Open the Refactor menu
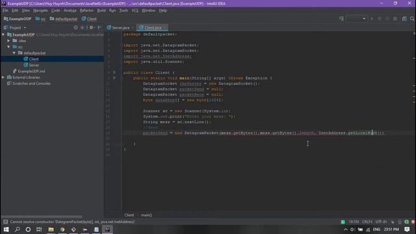Screen dimensions: 416x234 [x=86, y=10]
